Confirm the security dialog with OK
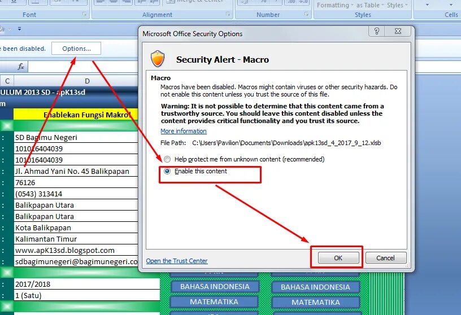Screen dimensions: 461x315 tap(338, 258)
